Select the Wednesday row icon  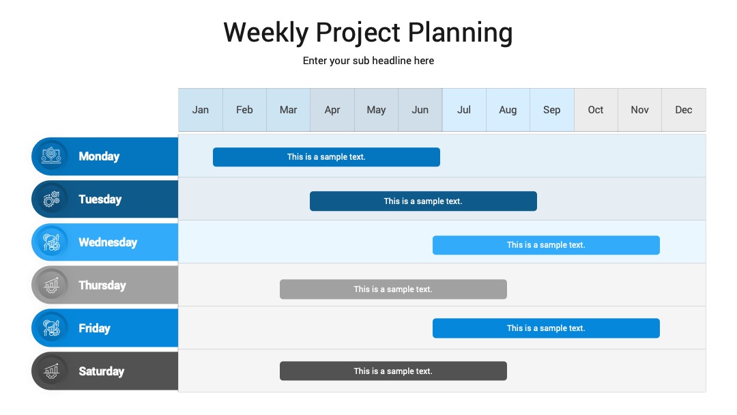click(51, 242)
